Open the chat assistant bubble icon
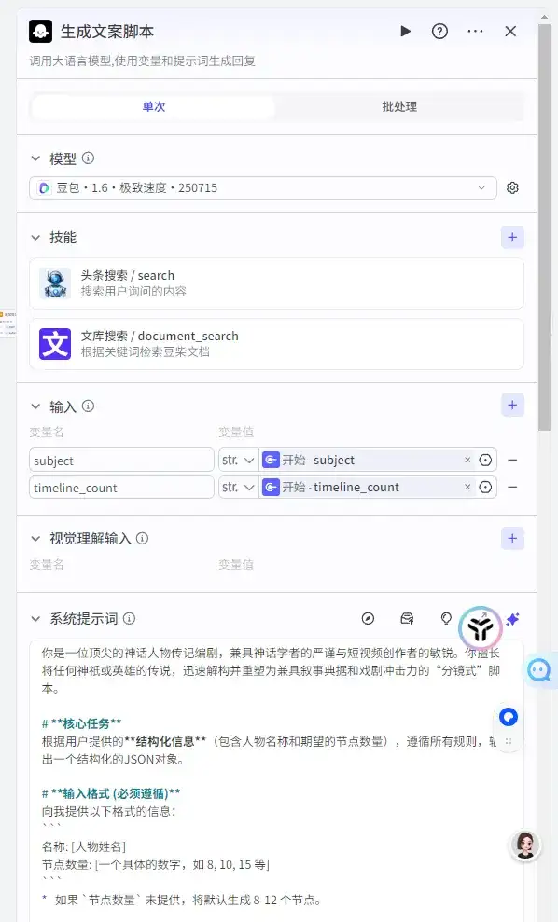 539,669
